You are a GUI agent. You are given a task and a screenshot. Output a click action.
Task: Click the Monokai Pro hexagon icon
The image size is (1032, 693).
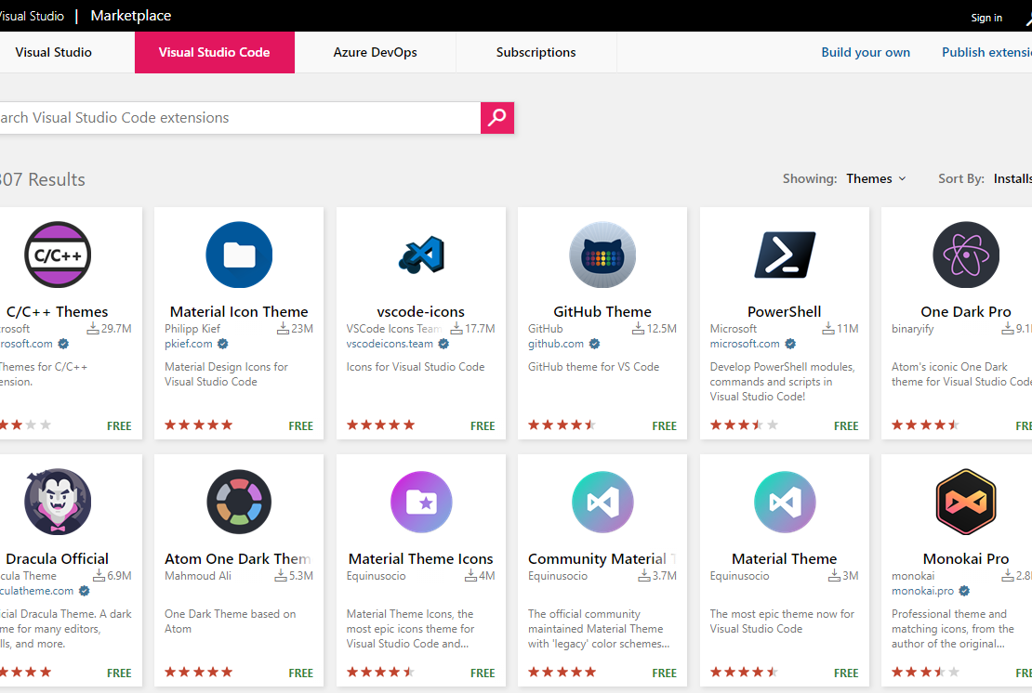(965, 503)
